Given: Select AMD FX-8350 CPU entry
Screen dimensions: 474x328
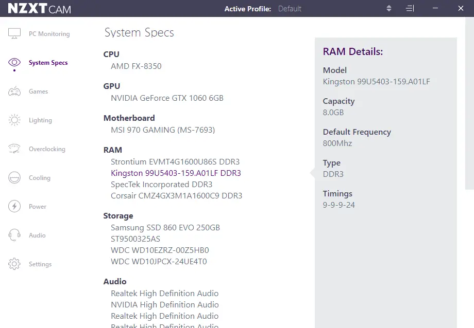Looking at the screenshot, I should click(136, 66).
